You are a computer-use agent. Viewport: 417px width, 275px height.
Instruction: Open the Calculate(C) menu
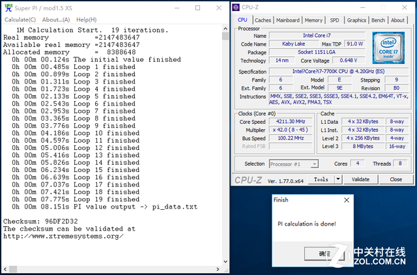pyautogui.click(x=20, y=20)
